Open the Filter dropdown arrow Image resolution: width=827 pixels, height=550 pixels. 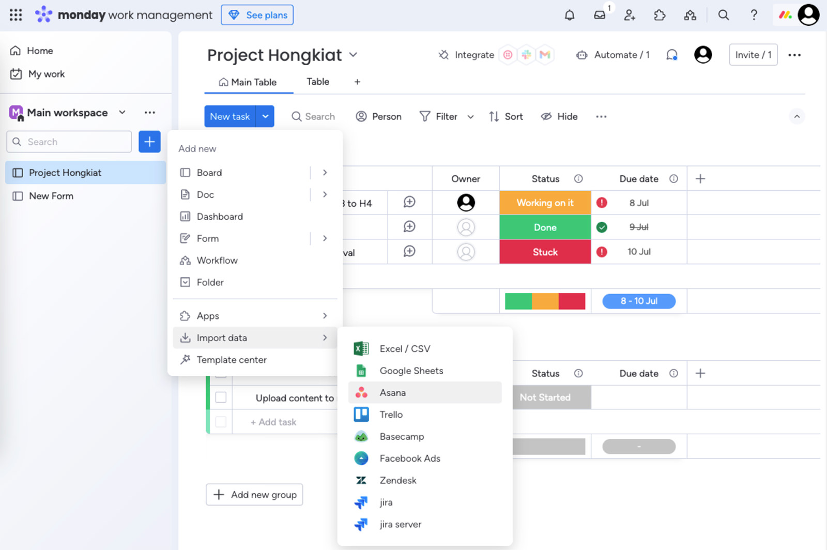coord(470,117)
